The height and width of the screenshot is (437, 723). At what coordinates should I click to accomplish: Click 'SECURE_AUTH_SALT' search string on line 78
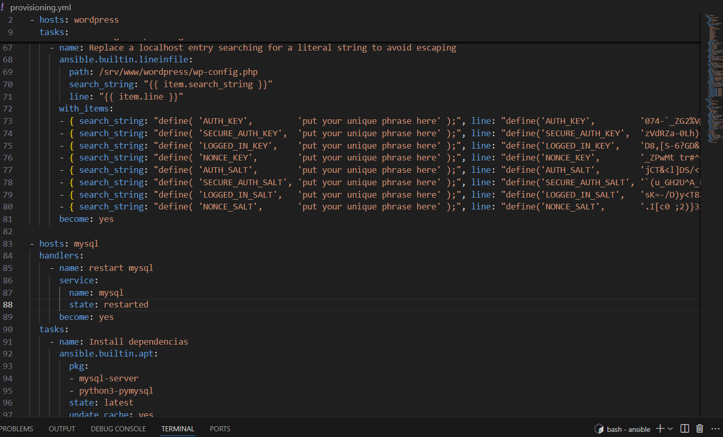pyautogui.click(x=245, y=182)
